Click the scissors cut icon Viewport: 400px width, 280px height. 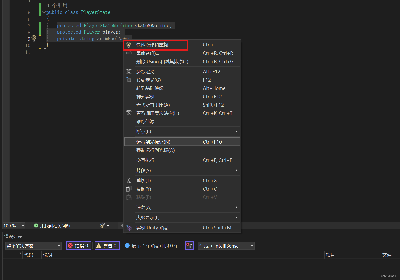(x=129, y=180)
